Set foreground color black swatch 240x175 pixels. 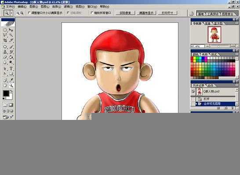6,93
